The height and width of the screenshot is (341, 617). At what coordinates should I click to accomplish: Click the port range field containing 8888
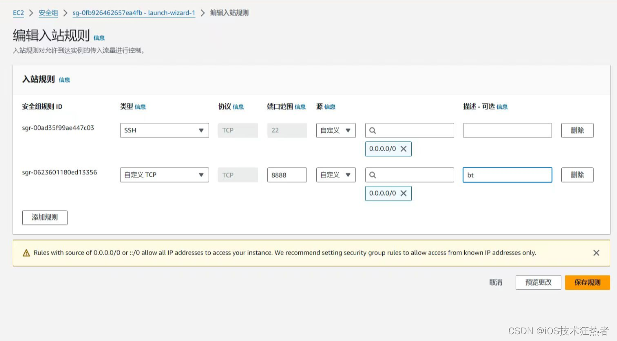[x=287, y=175]
